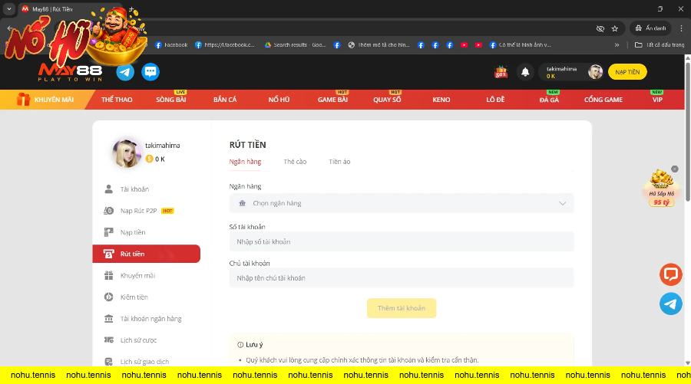Open the NỔ HŨ navigation menu item
The width and height of the screenshot is (691, 384).
pos(279,100)
